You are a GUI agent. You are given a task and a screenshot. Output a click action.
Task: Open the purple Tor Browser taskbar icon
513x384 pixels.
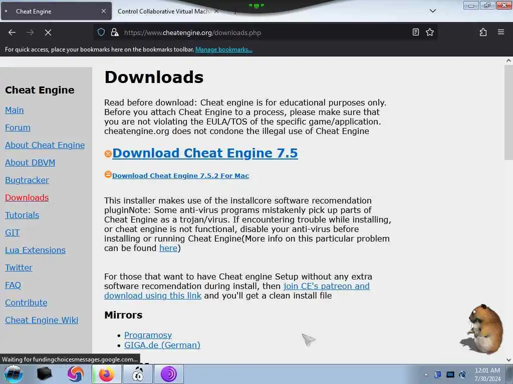pos(168,374)
